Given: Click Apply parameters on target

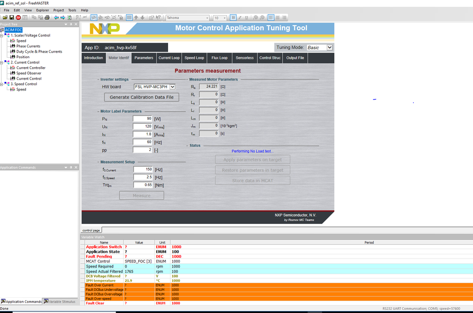Looking at the screenshot, I should click(x=252, y=160).
